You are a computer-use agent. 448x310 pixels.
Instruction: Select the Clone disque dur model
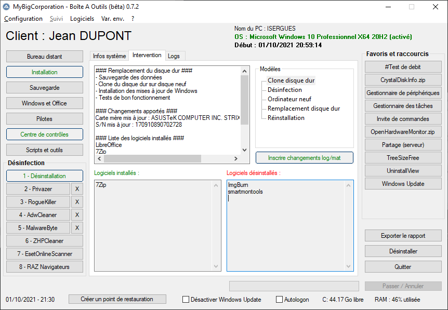click(x=291, y=80)
